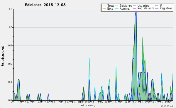Click the 'Admins.' legend entry
The image size is (176, 108).
click(125, 8)
